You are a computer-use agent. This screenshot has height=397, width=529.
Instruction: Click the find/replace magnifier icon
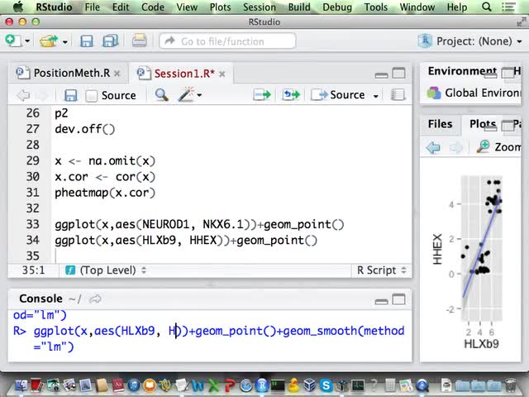(x=162, y=95)
